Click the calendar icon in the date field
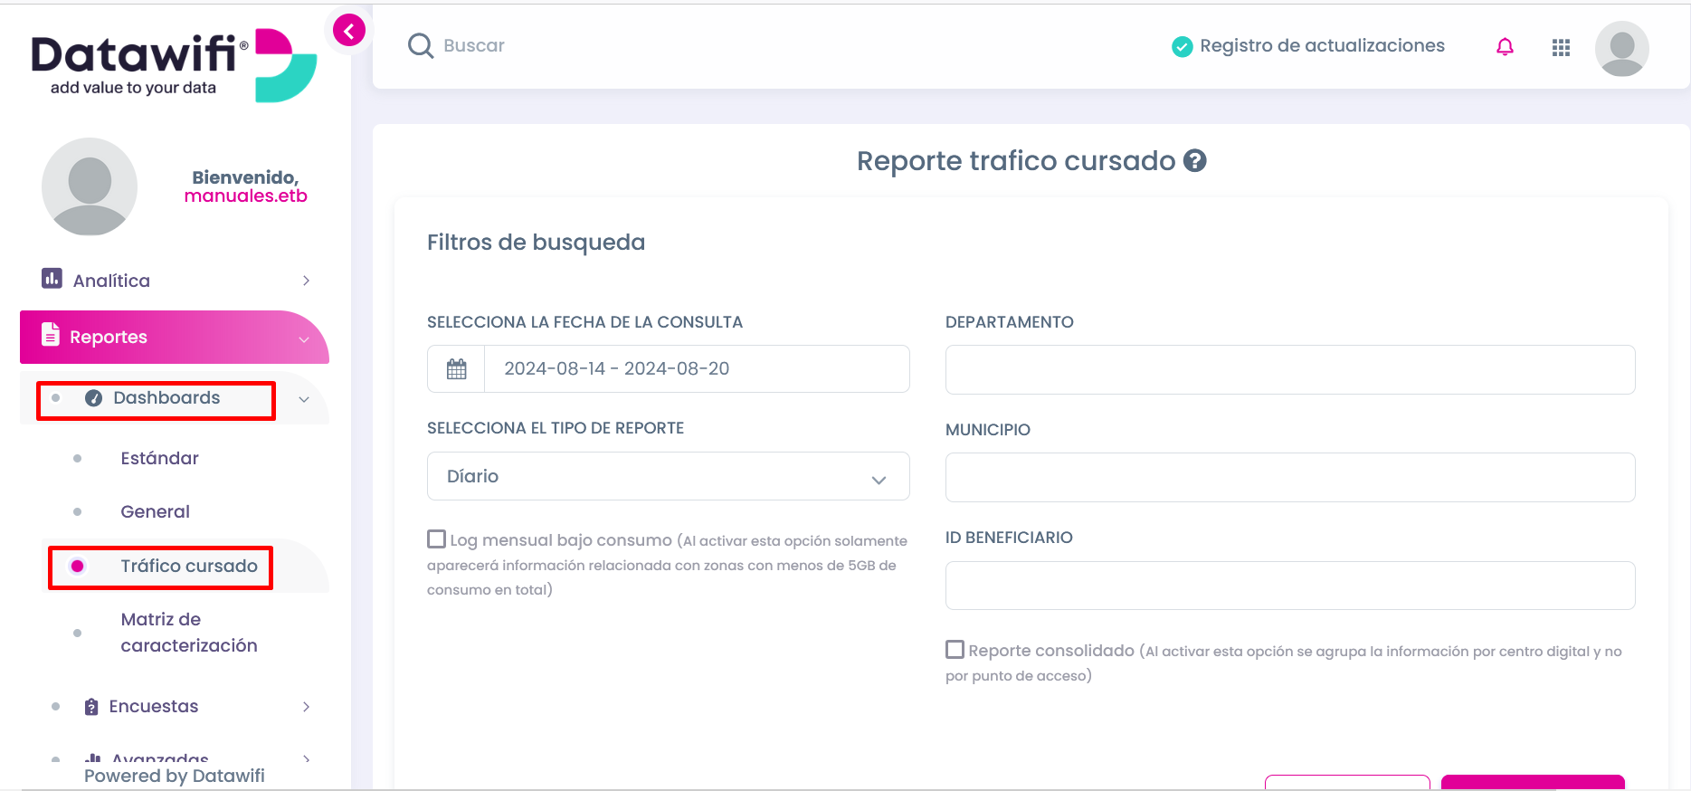 pyautogui.click(x=457, y=368)
